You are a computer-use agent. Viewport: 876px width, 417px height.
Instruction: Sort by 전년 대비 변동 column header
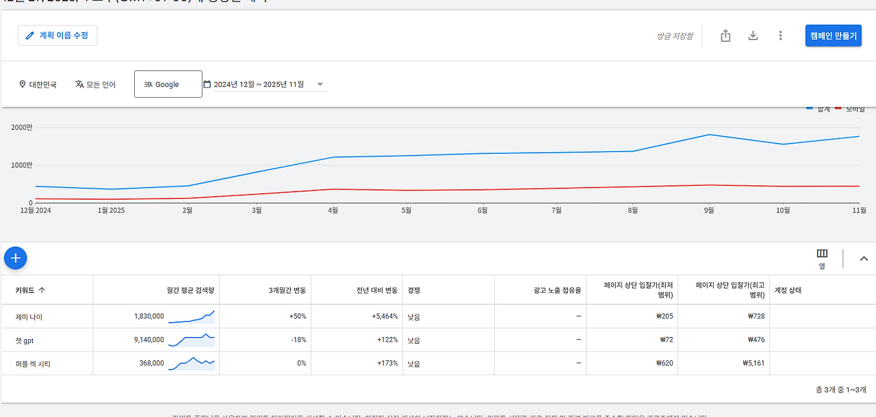pos(377,290)
